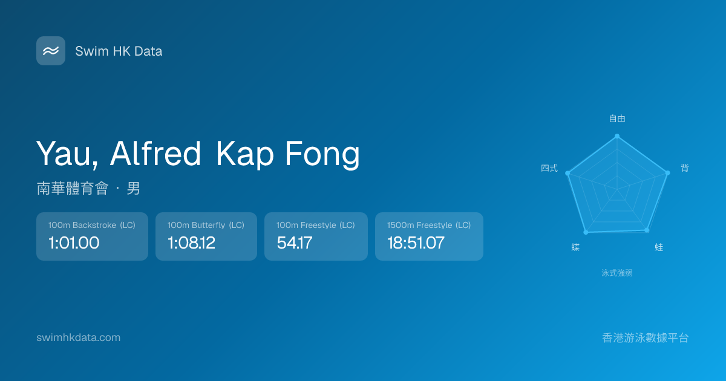Open the 100m Backstroke (LC) time card
The height and width of the screenshot is (381, 726).
[92, 236]
